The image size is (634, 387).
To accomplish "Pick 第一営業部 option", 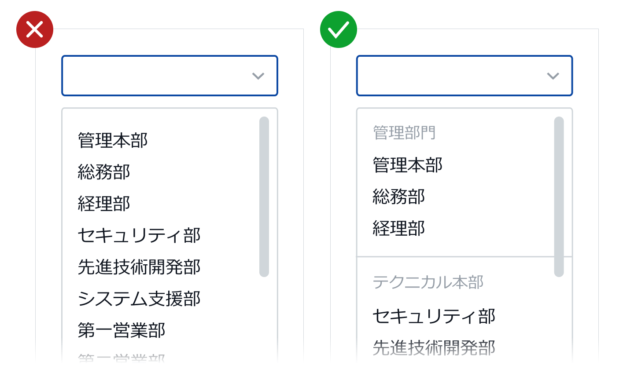I will tap(122, 330).
